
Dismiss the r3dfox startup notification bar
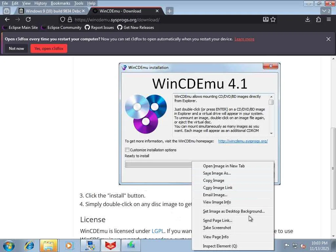[x=328, y=39]
